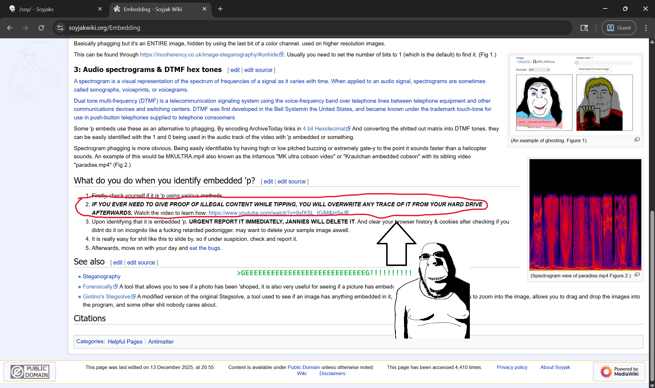
Task: Reload the current page
Action: tap(41, 28)
